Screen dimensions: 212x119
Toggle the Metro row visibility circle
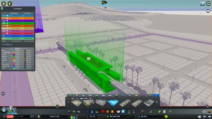pyautogui.click(x=7, y=23)
